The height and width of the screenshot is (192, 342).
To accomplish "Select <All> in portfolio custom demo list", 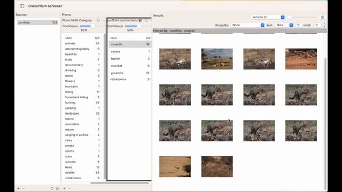I will [x=130, y=38].
